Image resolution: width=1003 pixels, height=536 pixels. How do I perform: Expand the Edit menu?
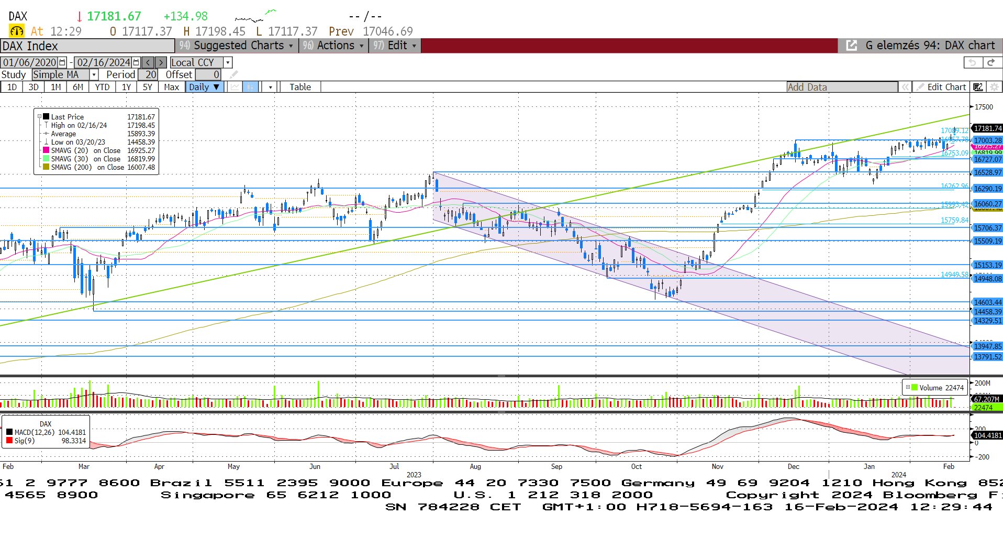pyautogui.click(x=395, y=46)
